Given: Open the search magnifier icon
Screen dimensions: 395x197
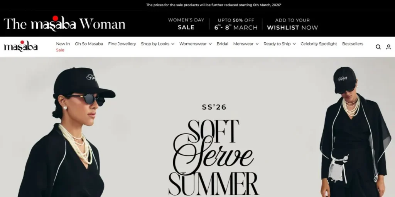Looking at the screenshot, I should click(378, 47).
